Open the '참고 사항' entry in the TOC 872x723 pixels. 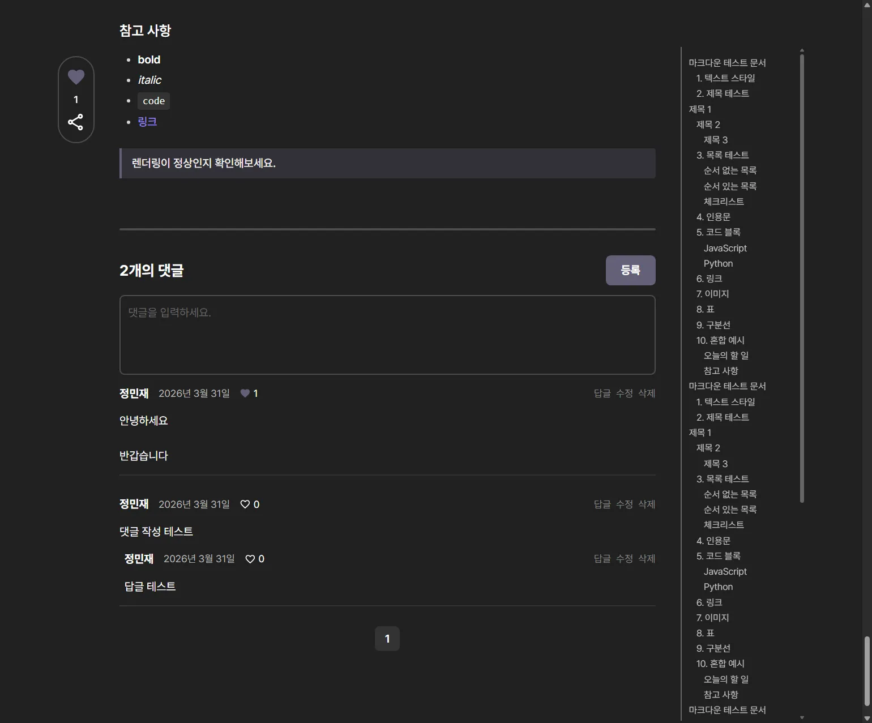pos(720,371)
